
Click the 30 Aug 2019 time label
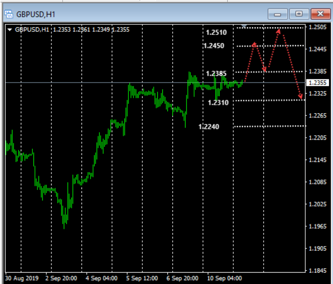point(22,278)
